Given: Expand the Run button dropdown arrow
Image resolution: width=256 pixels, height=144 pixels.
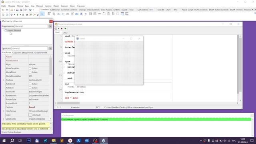Looking at the screenshot, I should (20, 15).
